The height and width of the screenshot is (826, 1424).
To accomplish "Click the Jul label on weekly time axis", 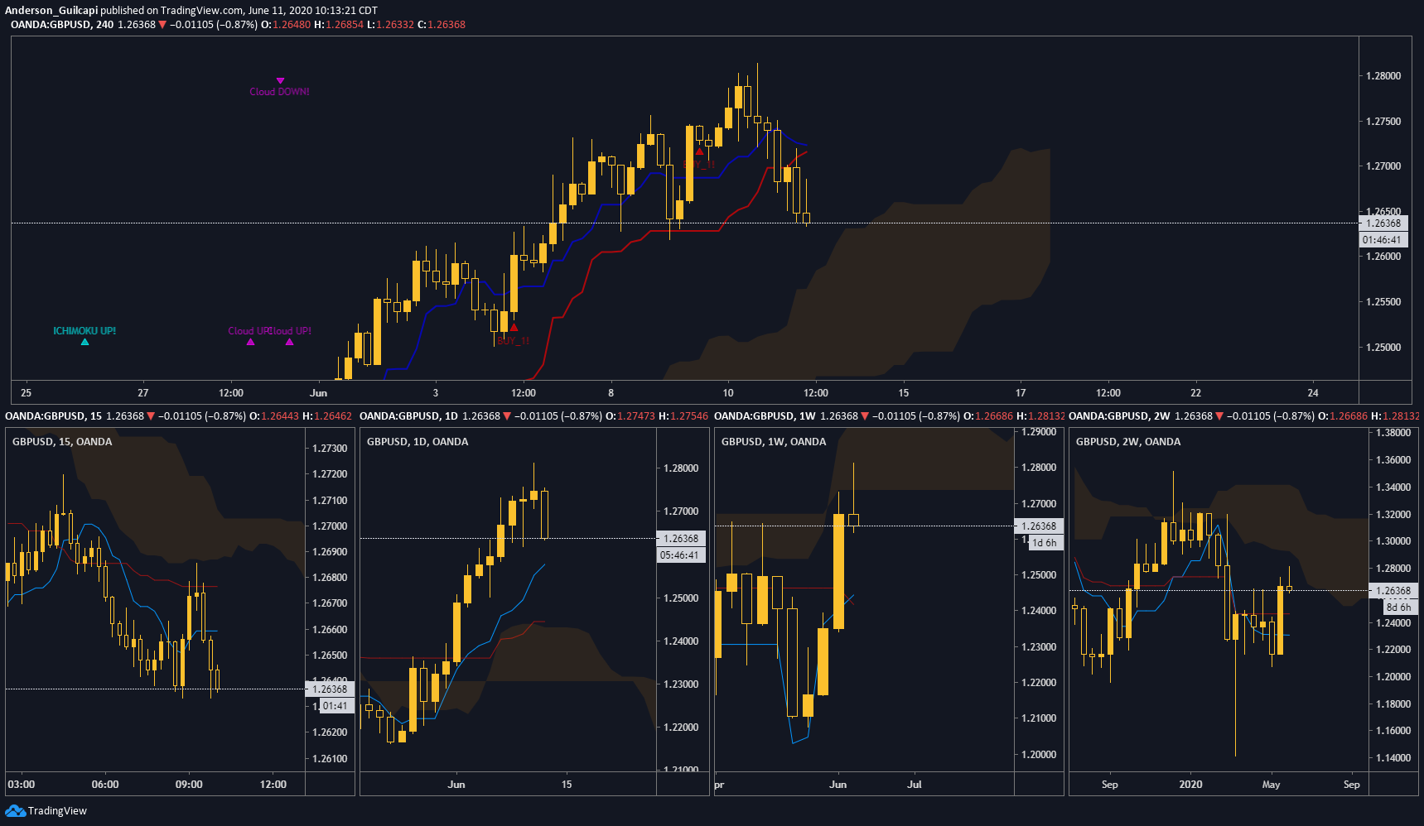I will [x=914, y=785].
